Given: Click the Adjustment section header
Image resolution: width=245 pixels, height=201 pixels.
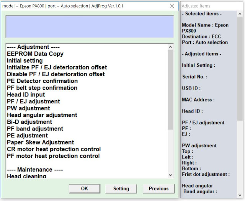Looking at the screenshot, I should point(33,47).
